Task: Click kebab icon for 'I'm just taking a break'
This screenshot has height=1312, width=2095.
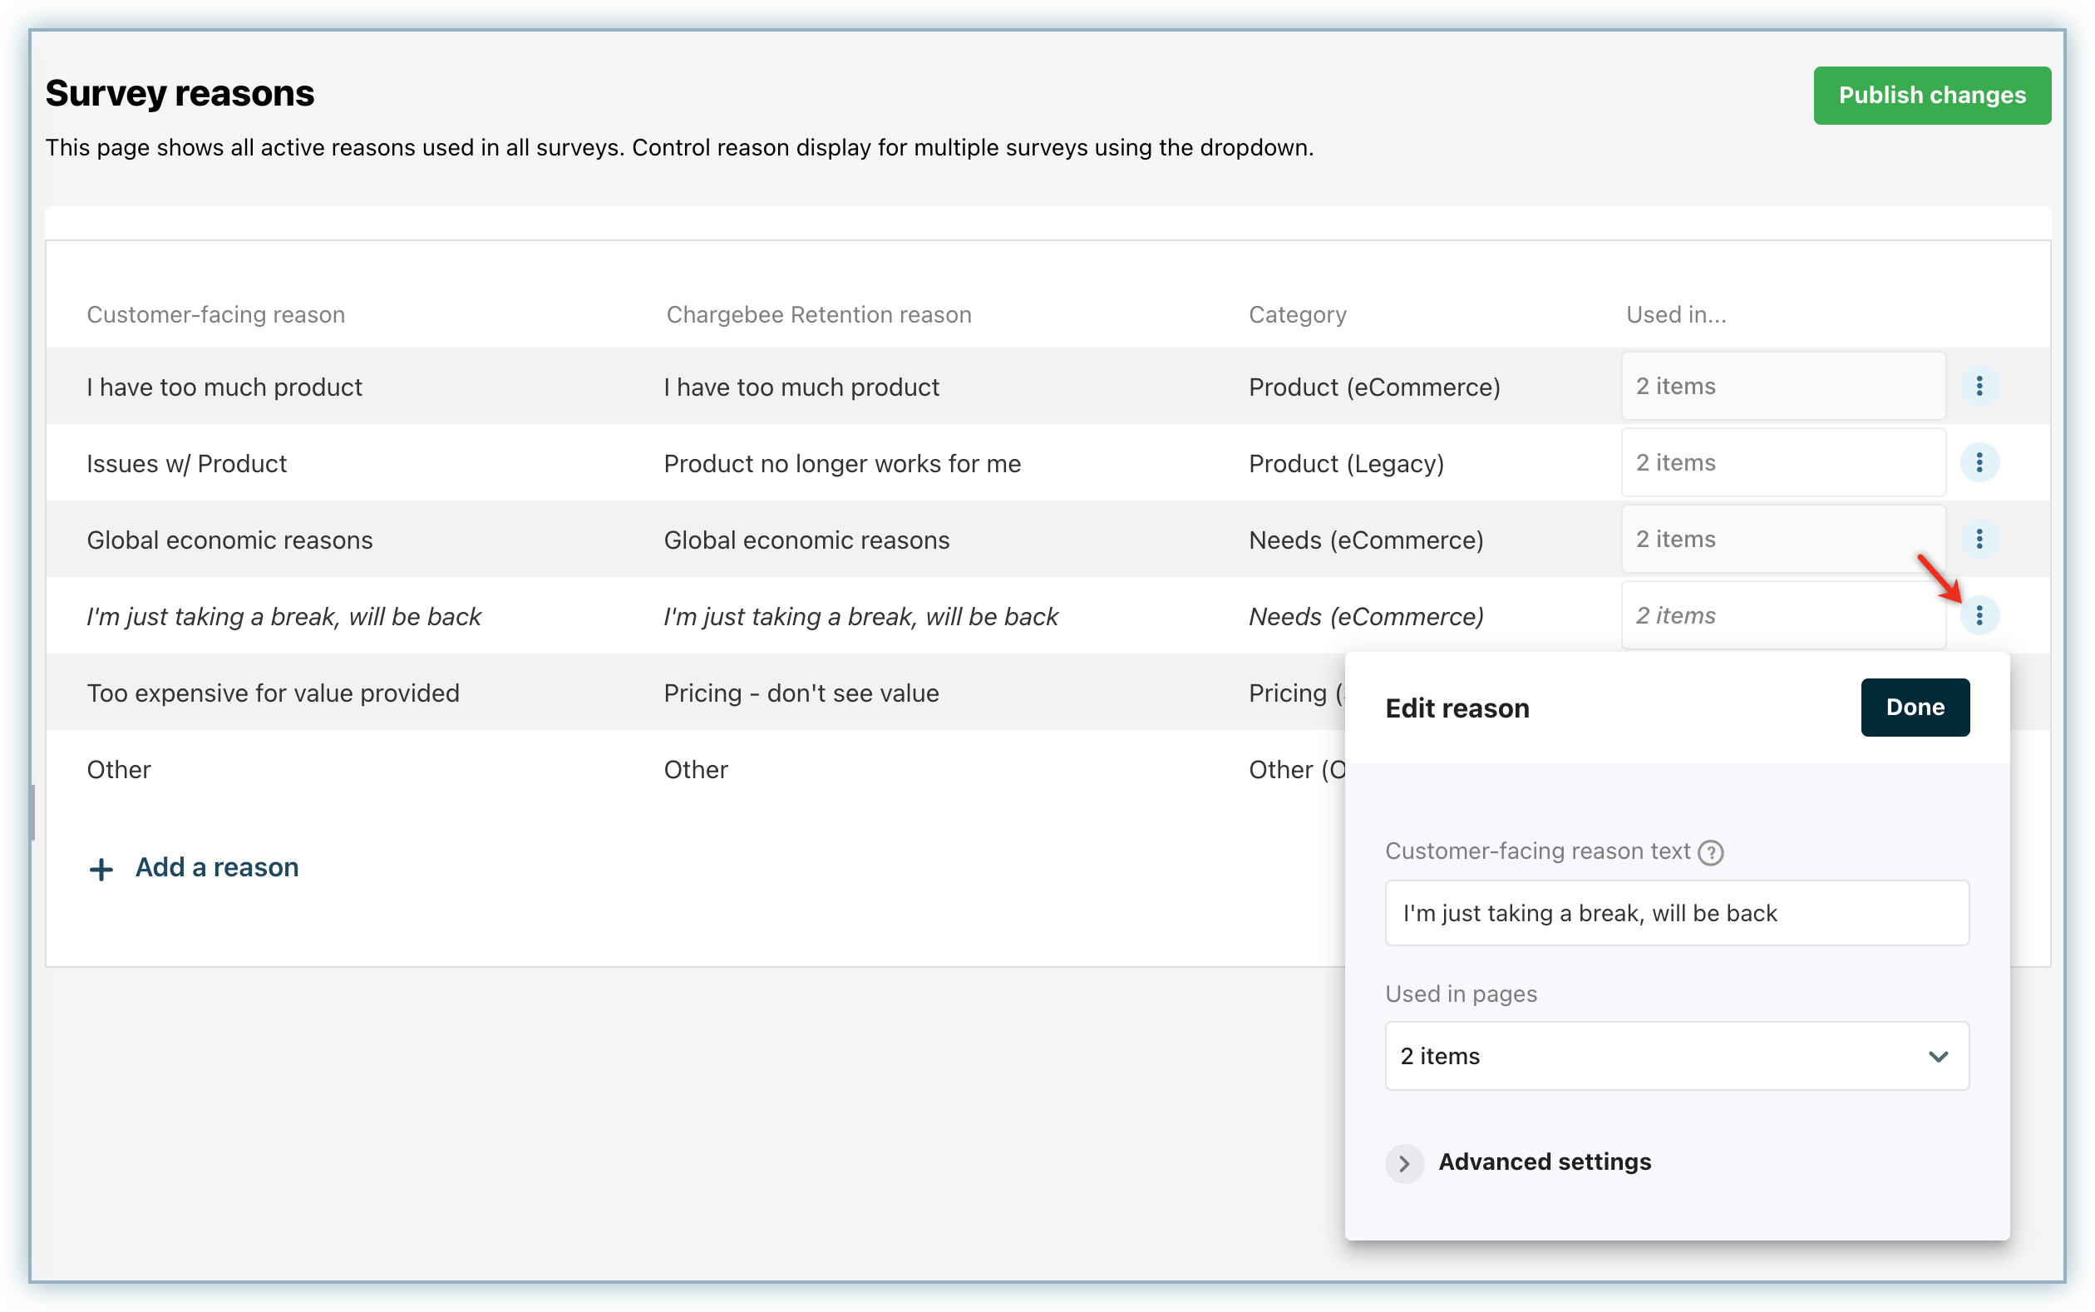Action: [x=1979, y=615]
